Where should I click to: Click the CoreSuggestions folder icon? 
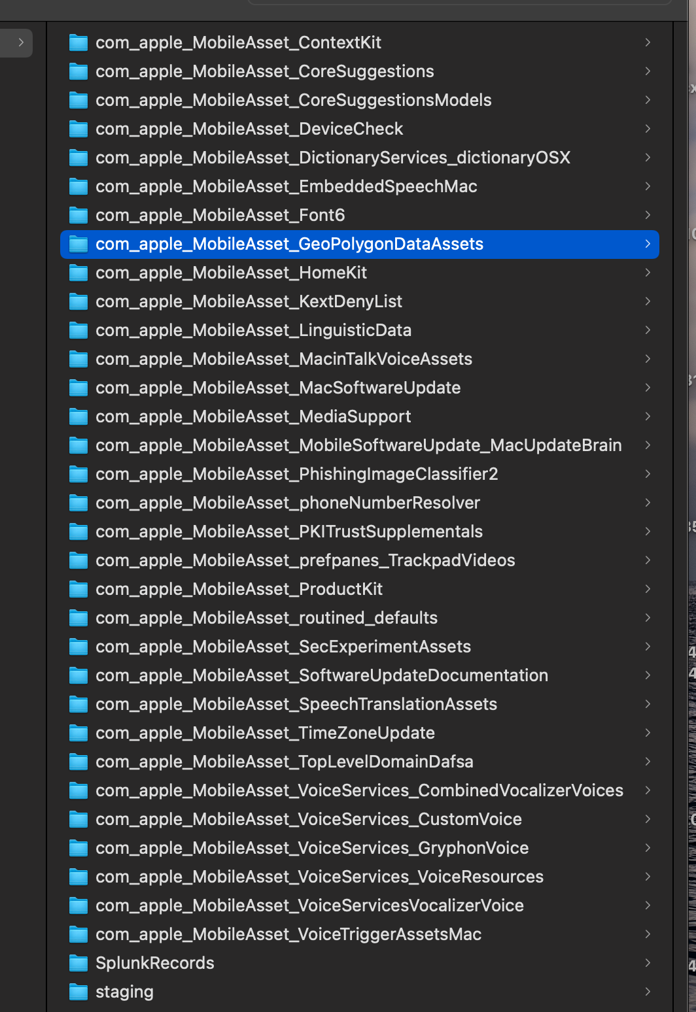[x=78, y=71]
